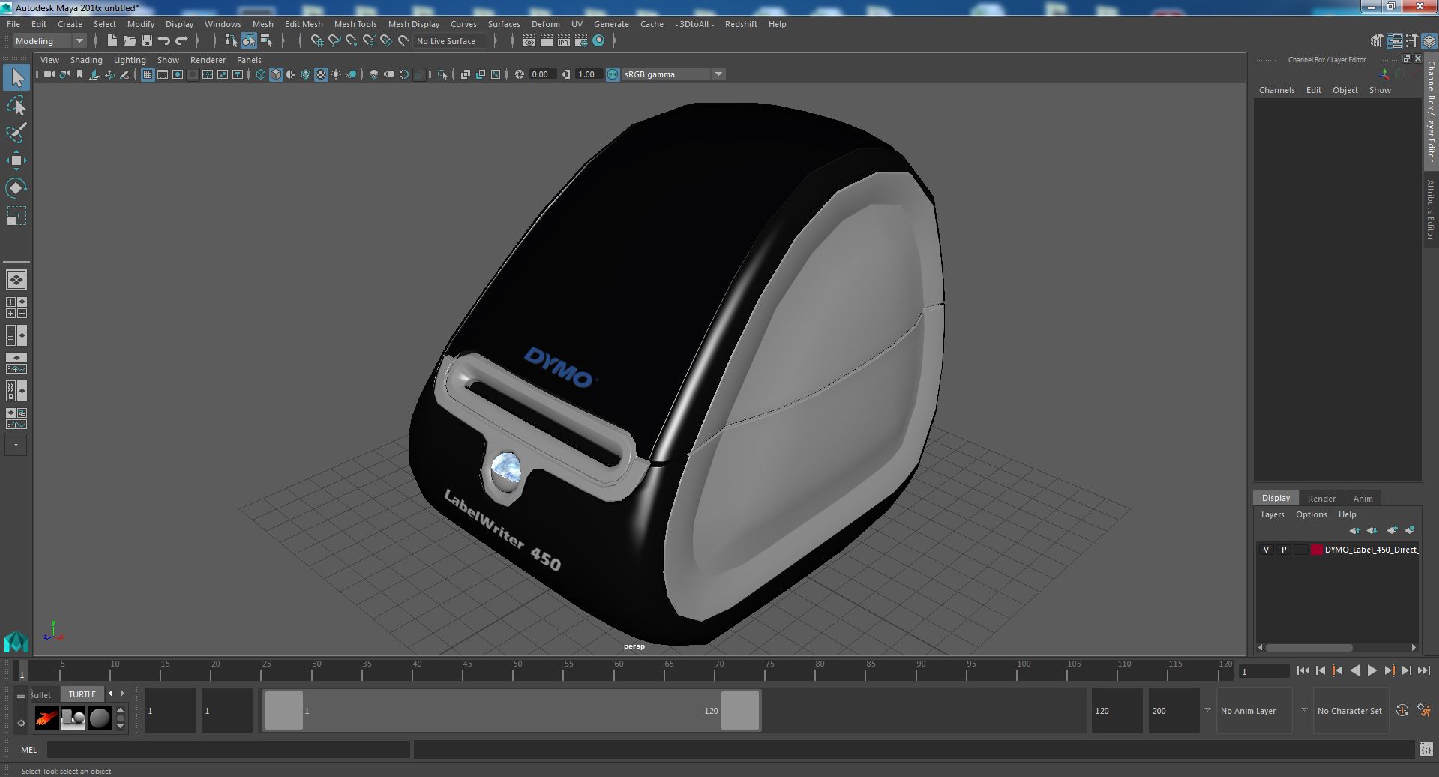
Task: Open a scene file icon
Action: (130, 41)
